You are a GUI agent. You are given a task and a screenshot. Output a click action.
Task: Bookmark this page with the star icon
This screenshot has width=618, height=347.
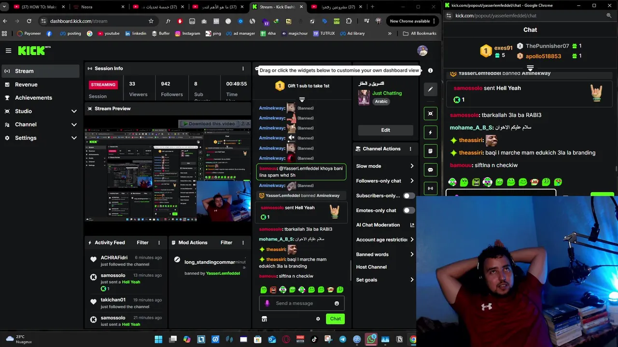tap(151, 21)
